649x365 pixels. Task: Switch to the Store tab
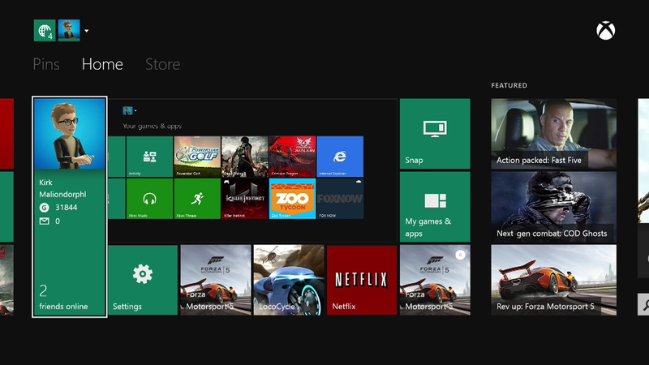click(163, 64)
